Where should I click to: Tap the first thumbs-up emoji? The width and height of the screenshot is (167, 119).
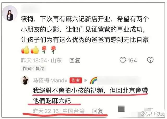click(x=25, y=50)
